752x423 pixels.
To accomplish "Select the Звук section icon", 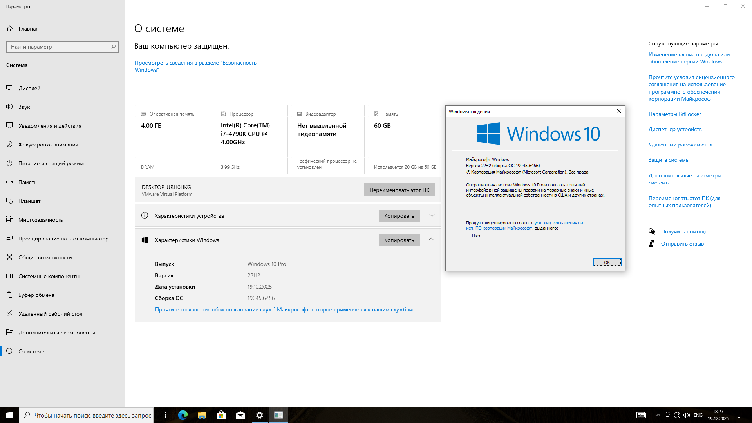I will (9, 107).
